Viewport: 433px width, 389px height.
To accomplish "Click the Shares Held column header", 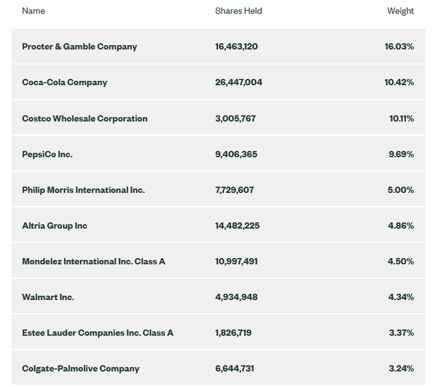I will tap(239, 11).
